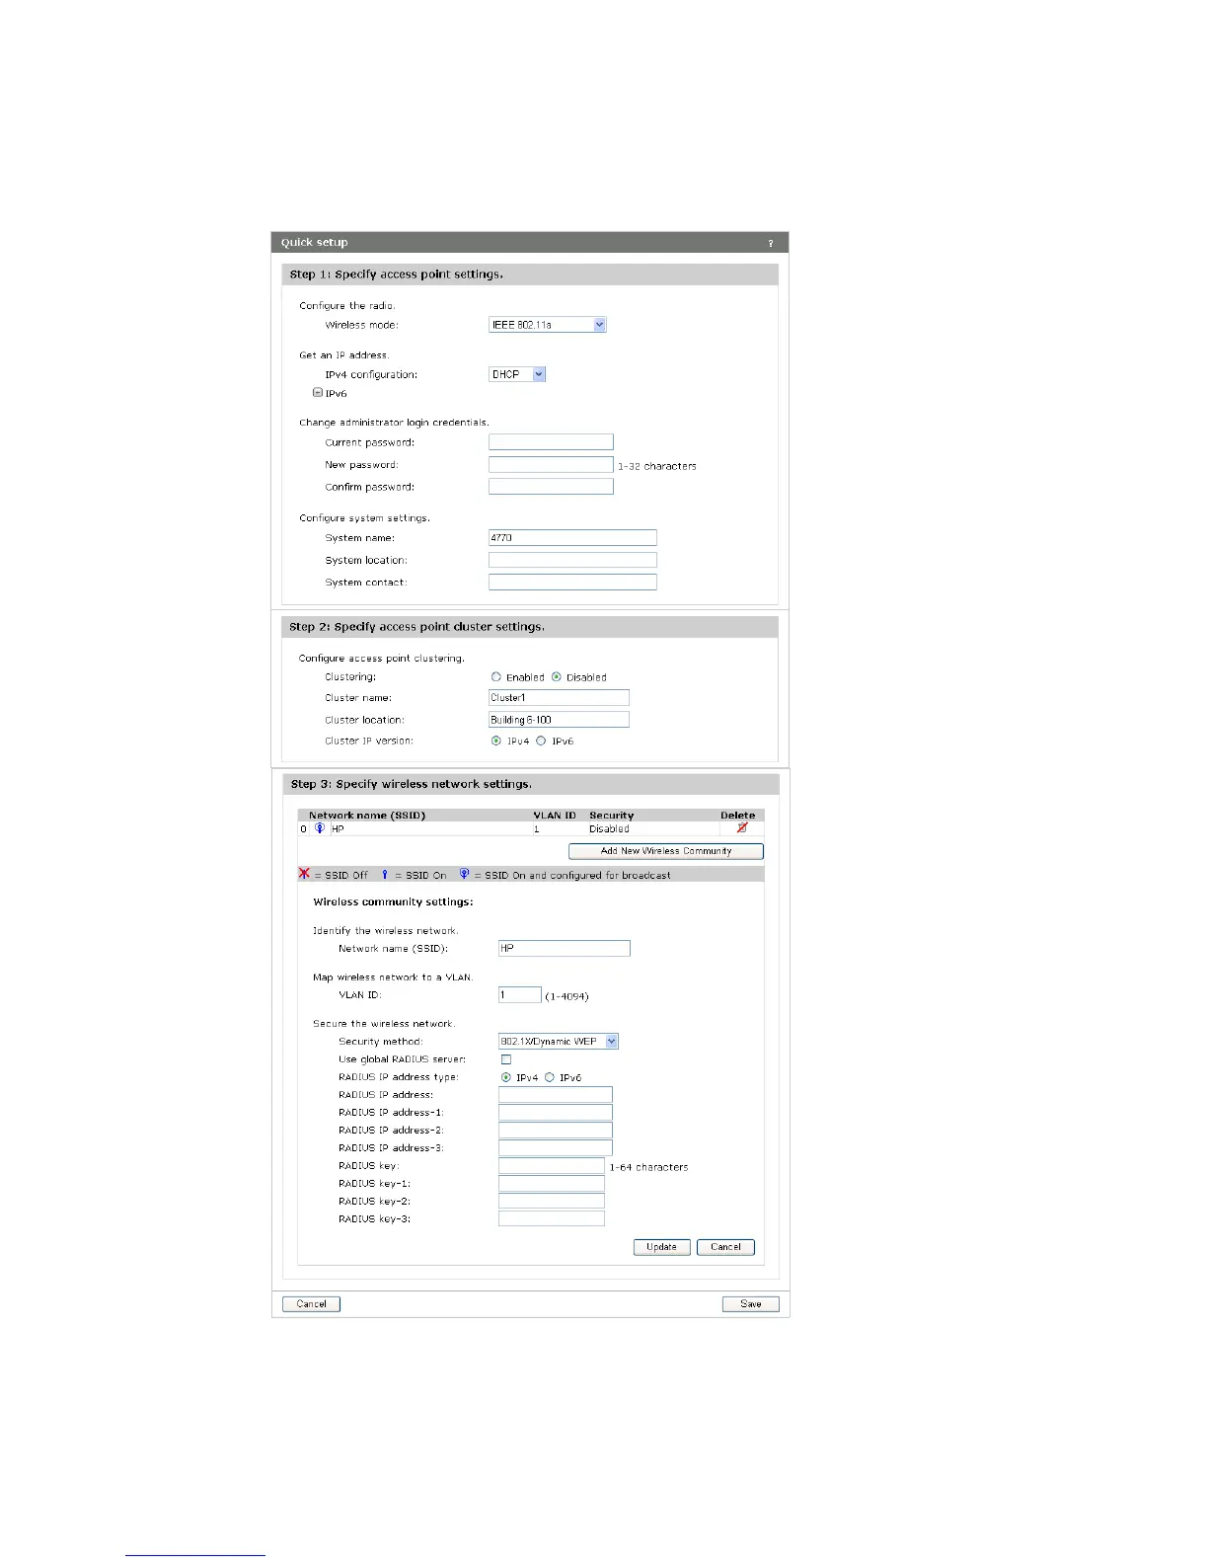Image resolution: width=1208 pixels, height=1564 pixels.
Task: Edit Network name (SSID) field
Action: coord(564,948)
